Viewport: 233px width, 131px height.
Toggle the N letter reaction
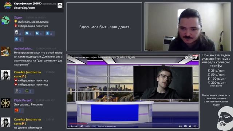[39, 33]
